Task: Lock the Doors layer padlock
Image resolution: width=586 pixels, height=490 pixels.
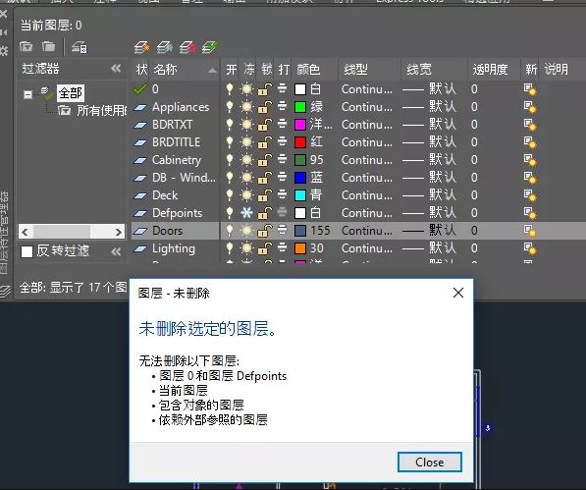Action: [x=265, y=231]
